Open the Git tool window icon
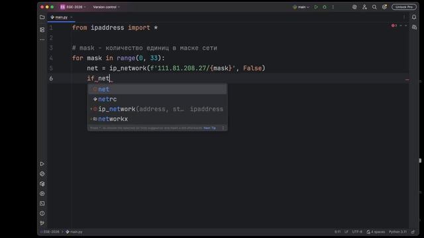 pos(42,223)
